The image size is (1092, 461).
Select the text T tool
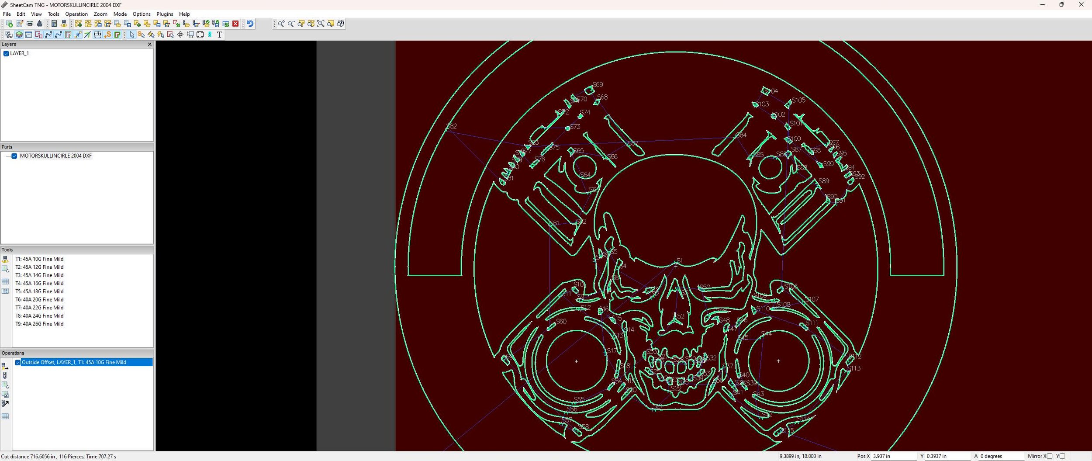tap(220, 35)
